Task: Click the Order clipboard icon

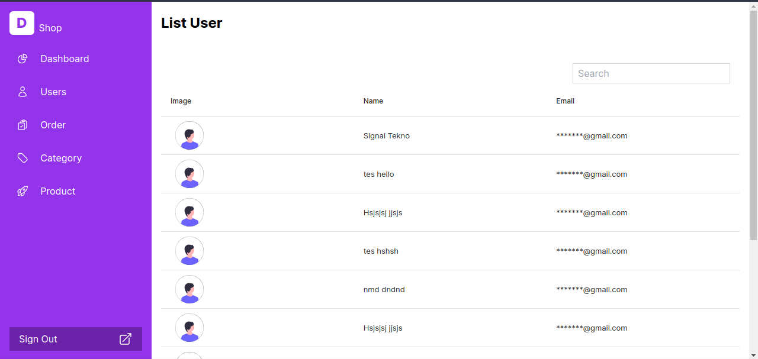Action: [x=23, y=125]
